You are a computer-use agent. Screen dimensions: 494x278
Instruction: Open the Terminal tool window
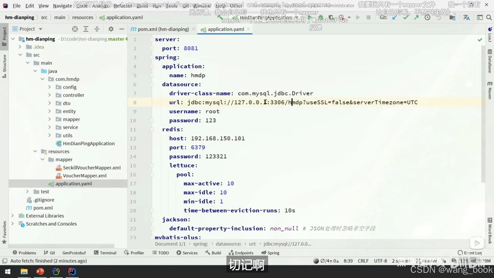tap(105, 253)
